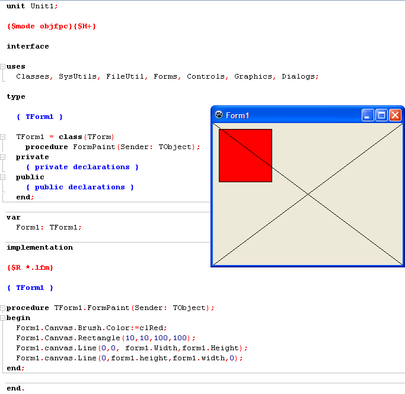
Task: Collapse the uses clause fold marker
Action: pos(2,66)
